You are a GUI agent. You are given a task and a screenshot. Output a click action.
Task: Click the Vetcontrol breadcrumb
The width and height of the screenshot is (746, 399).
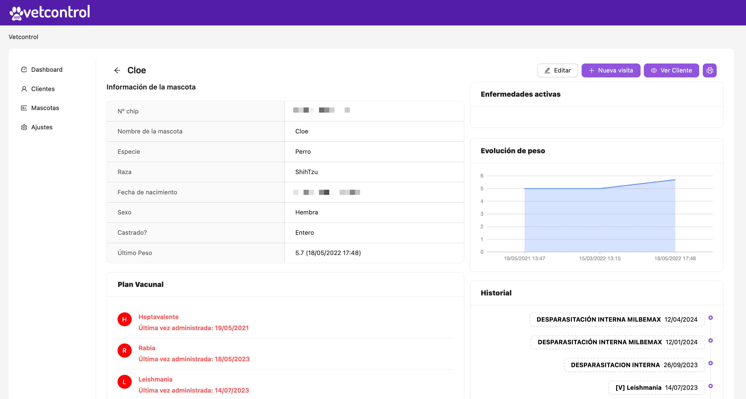[23, 37]
